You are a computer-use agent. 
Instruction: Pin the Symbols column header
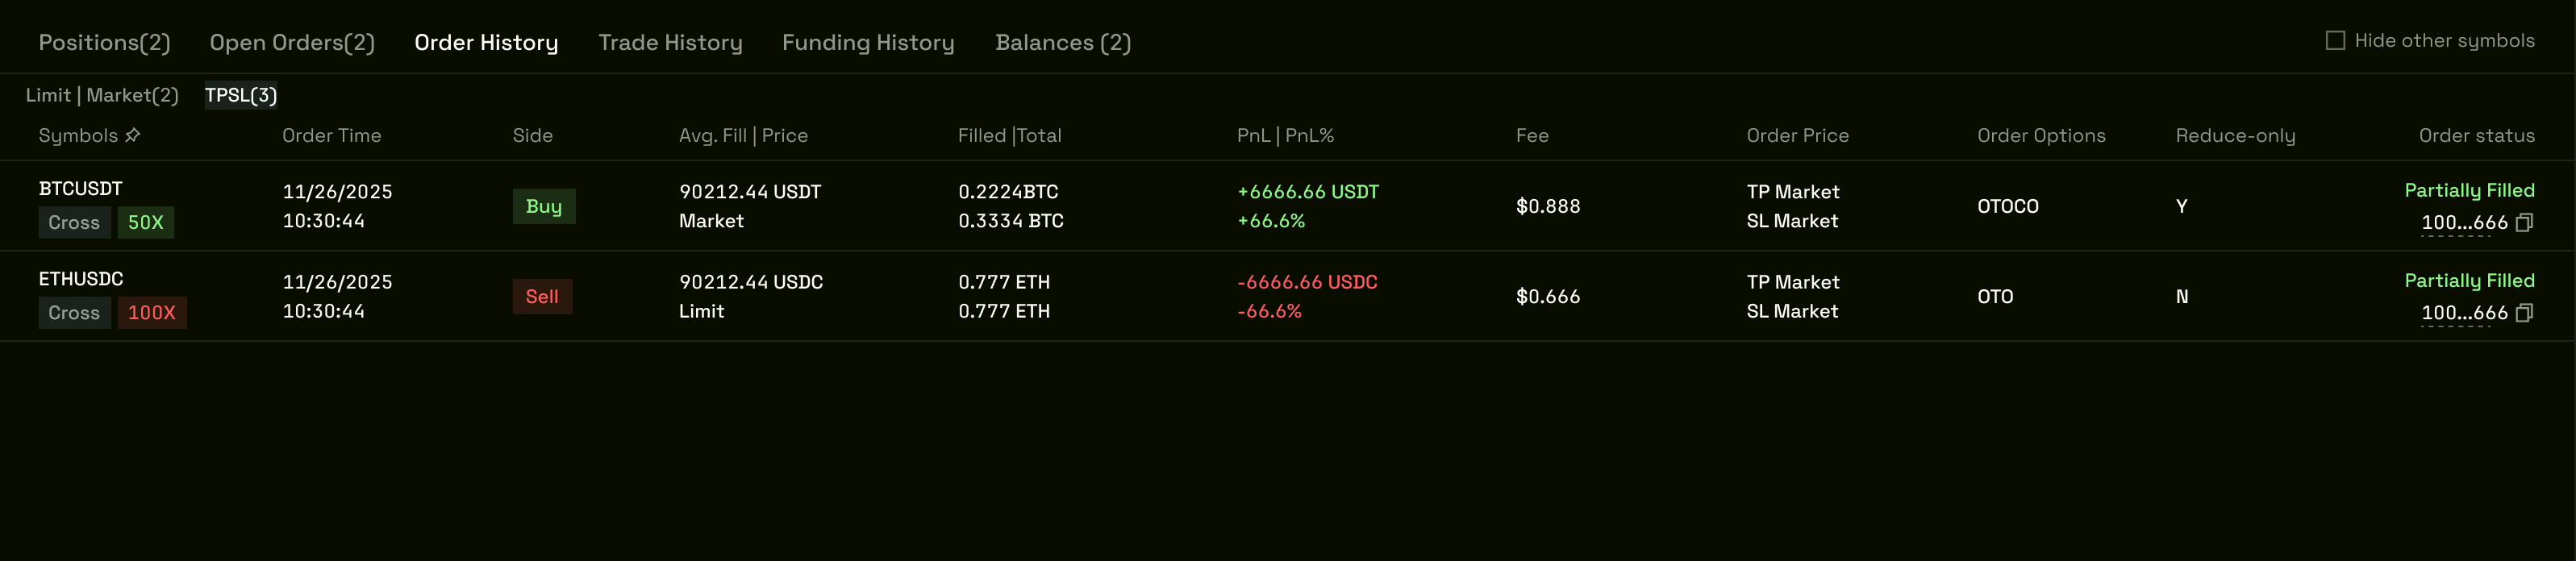[133, 135]
